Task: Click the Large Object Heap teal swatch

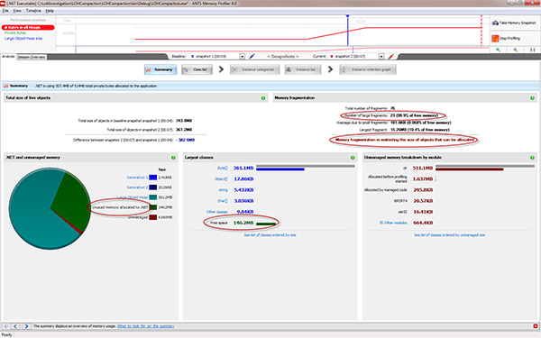Action: [x=153, y=197]
